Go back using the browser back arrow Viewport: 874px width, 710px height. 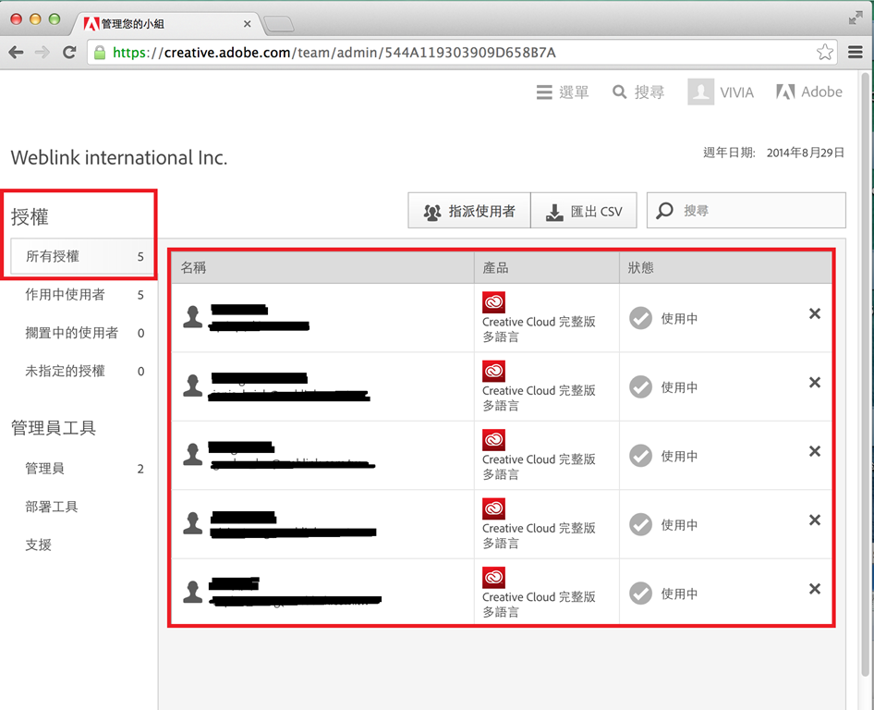click(16, 53)
